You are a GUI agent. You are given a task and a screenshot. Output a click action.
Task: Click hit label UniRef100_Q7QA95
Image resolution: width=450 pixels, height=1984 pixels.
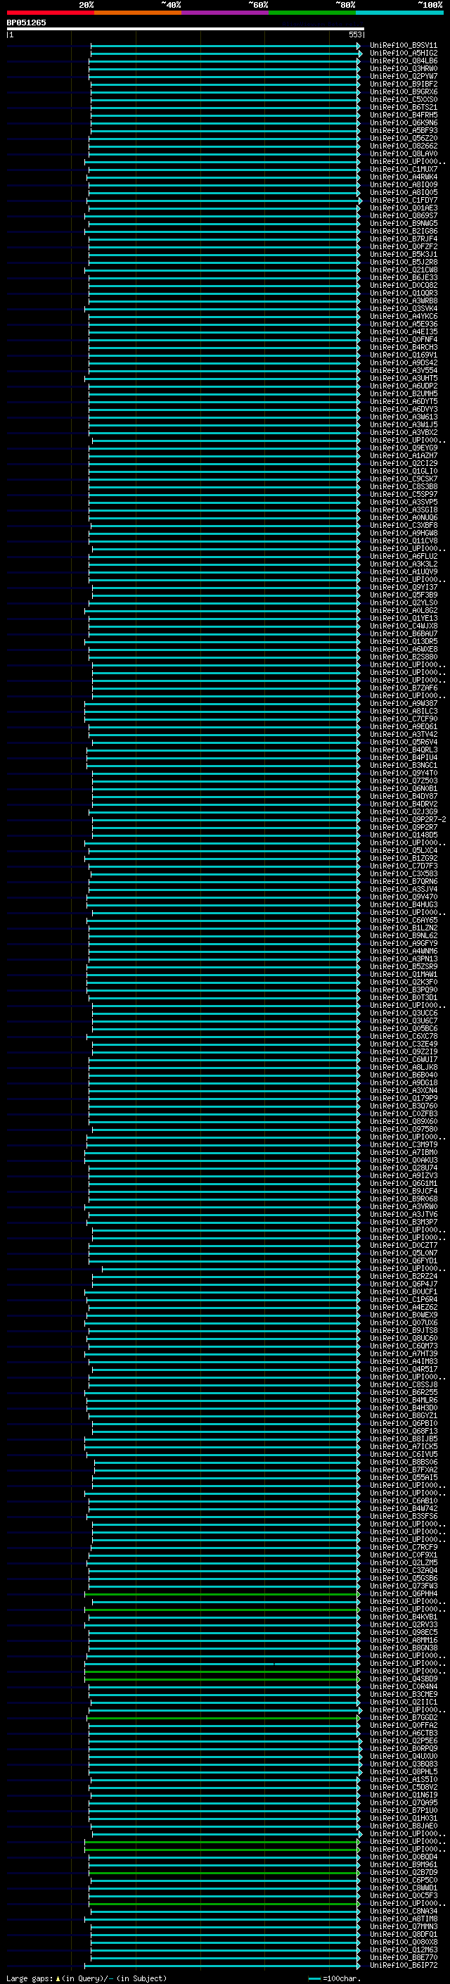click(403, 1802)
